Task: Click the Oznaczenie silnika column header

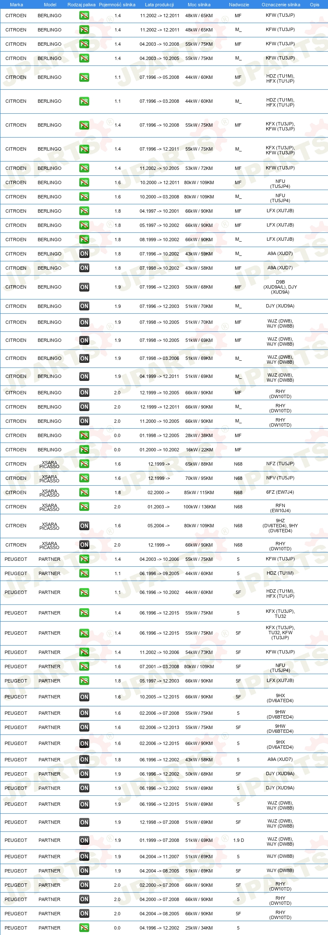Action: (x=281, y=5)
